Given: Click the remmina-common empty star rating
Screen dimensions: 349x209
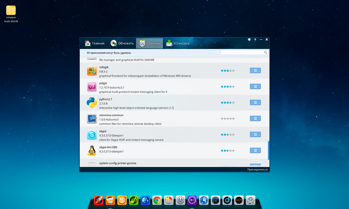Looking at the screenshot, I should pos(228,119).
